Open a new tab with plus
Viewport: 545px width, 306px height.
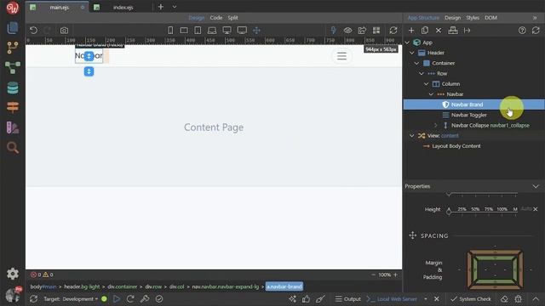(161, 7)
